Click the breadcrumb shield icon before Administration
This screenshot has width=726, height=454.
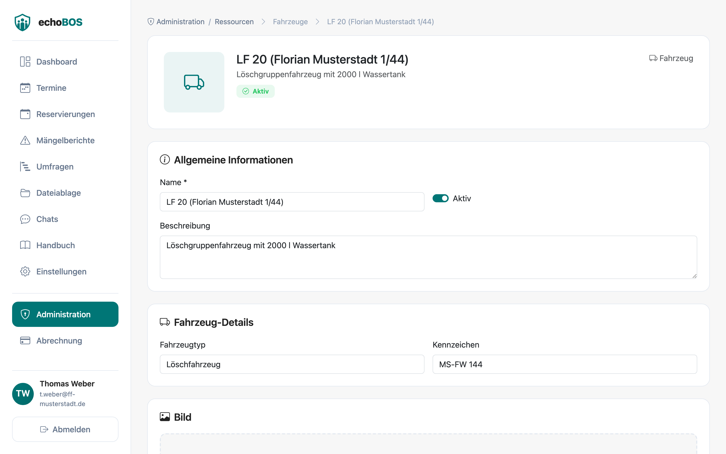tap(151, 22)
